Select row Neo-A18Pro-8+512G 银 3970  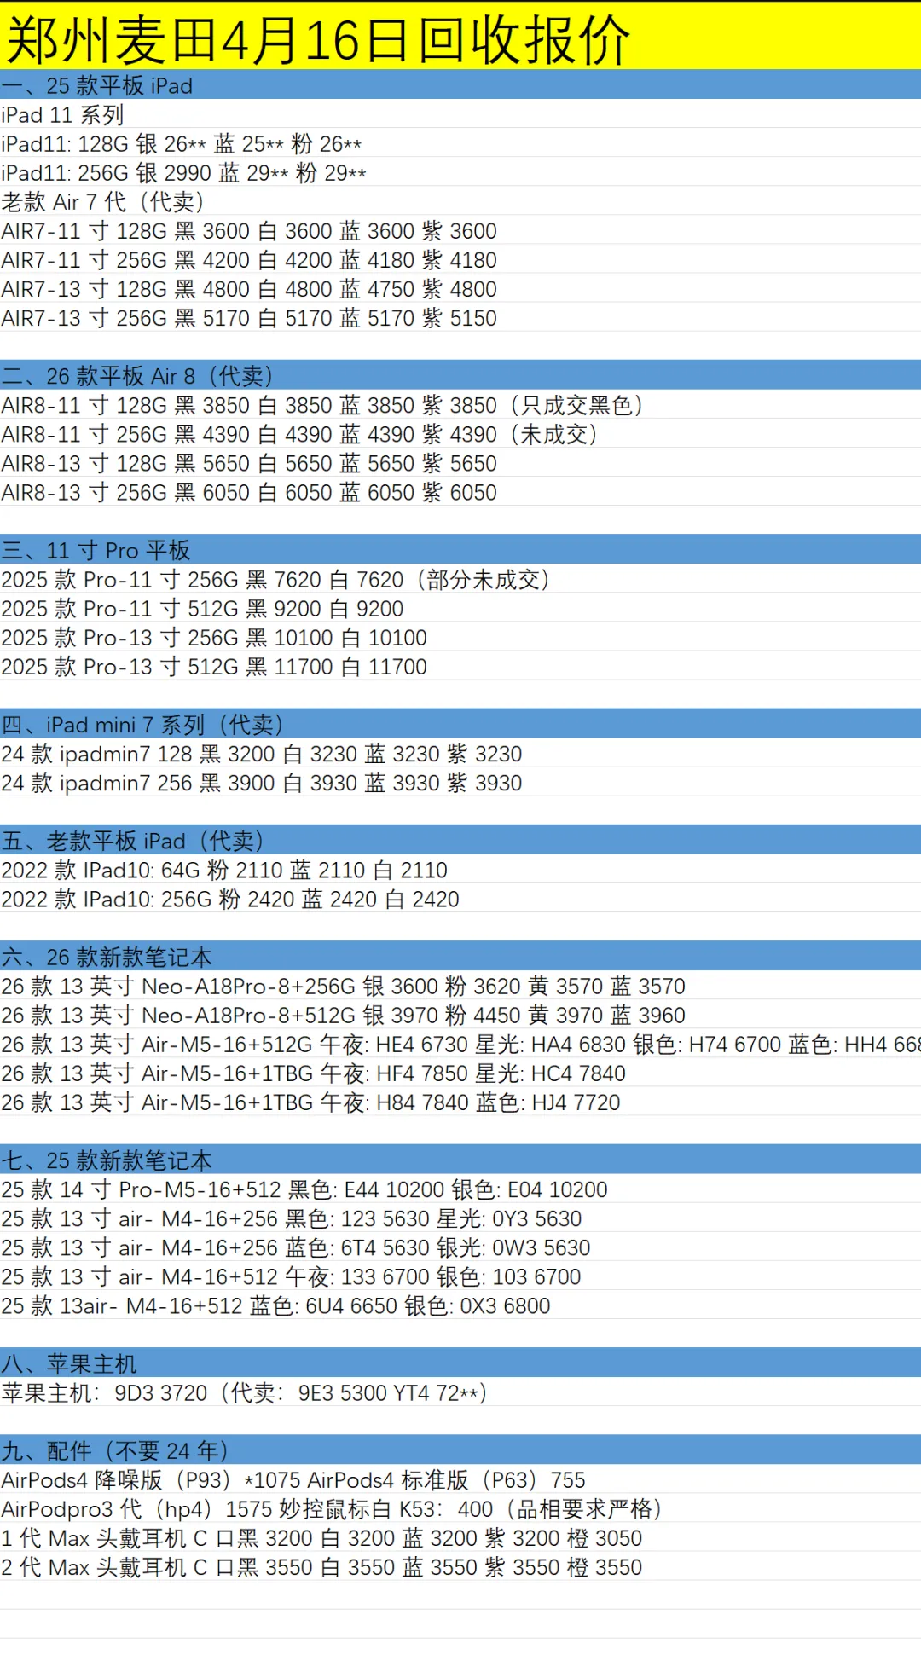coord(460,1013)
